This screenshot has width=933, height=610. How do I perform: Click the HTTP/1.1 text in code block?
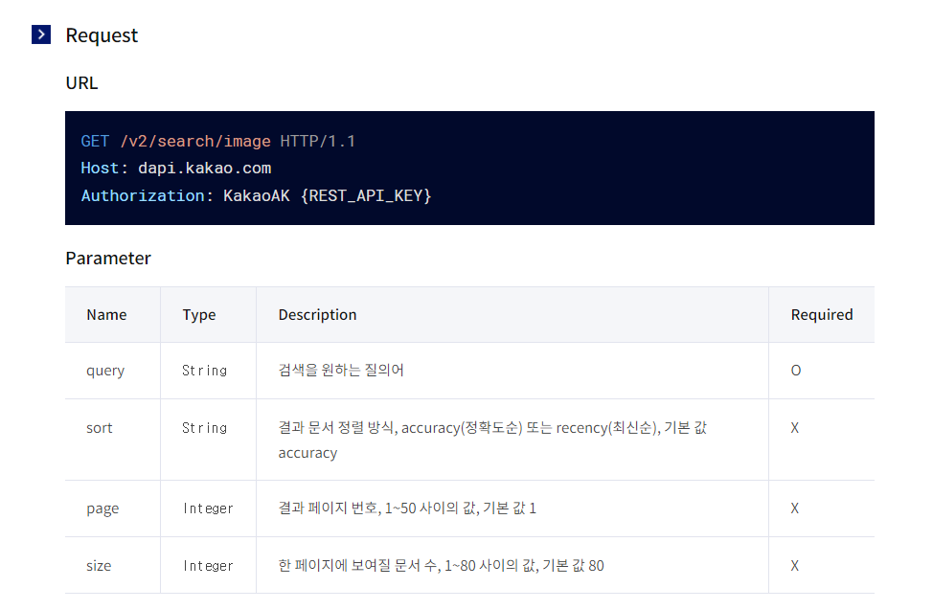point(318,141)
